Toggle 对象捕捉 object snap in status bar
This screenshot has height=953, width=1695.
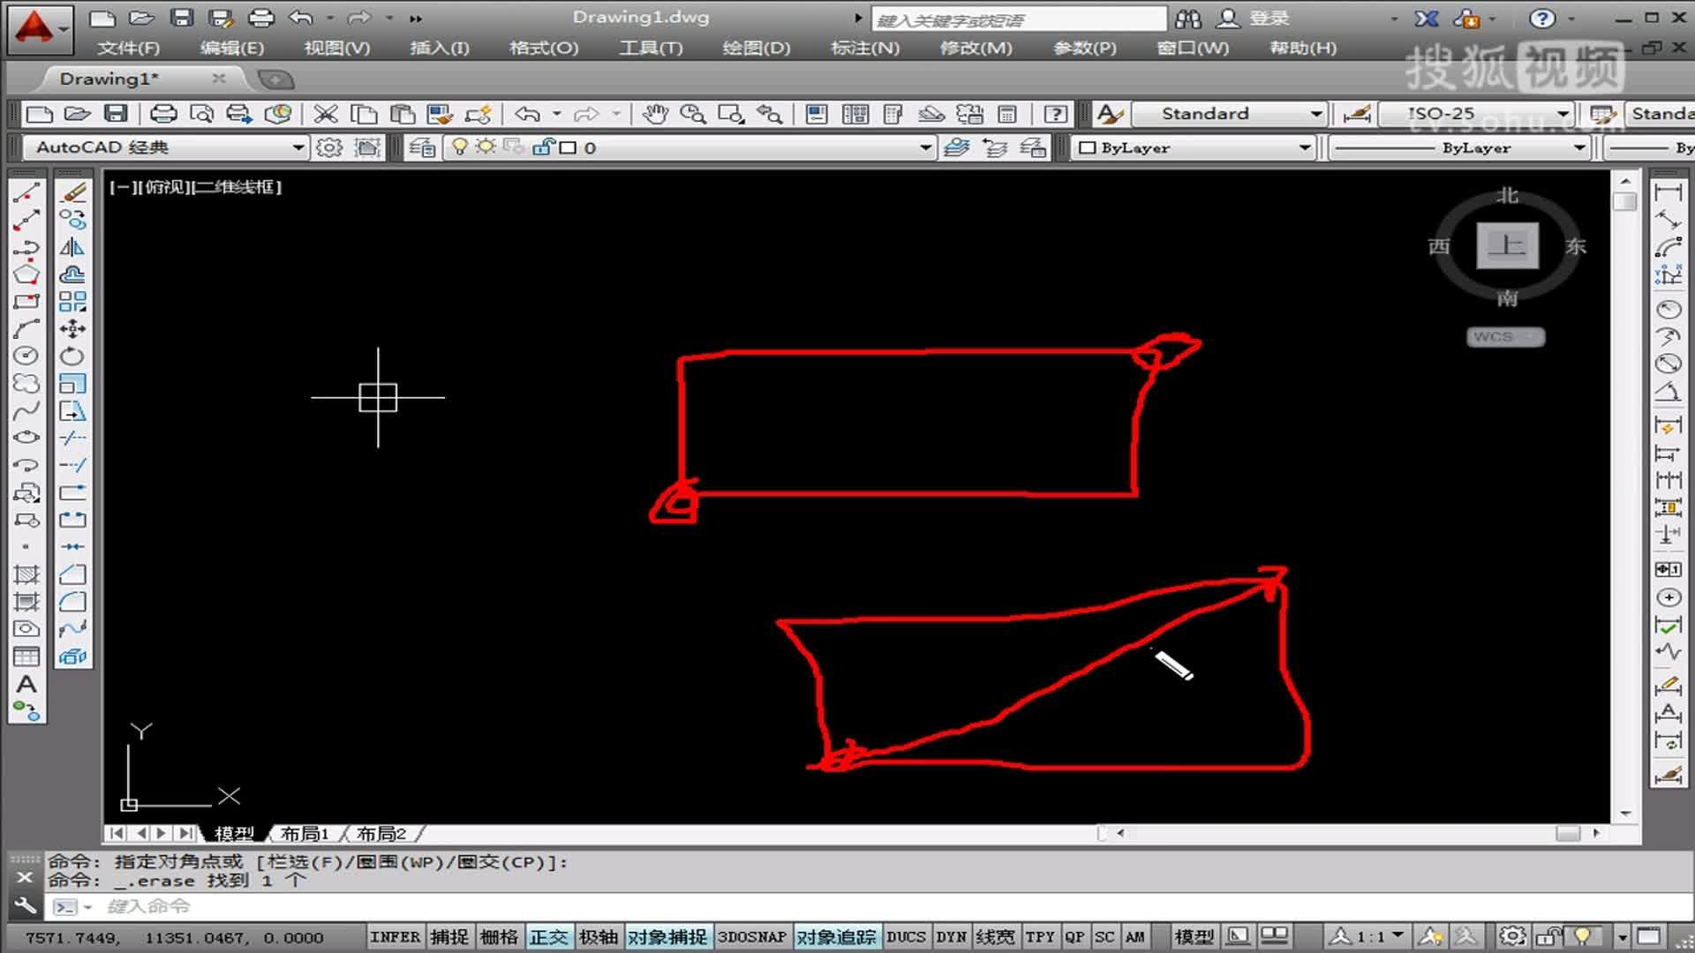pos(667,937)
